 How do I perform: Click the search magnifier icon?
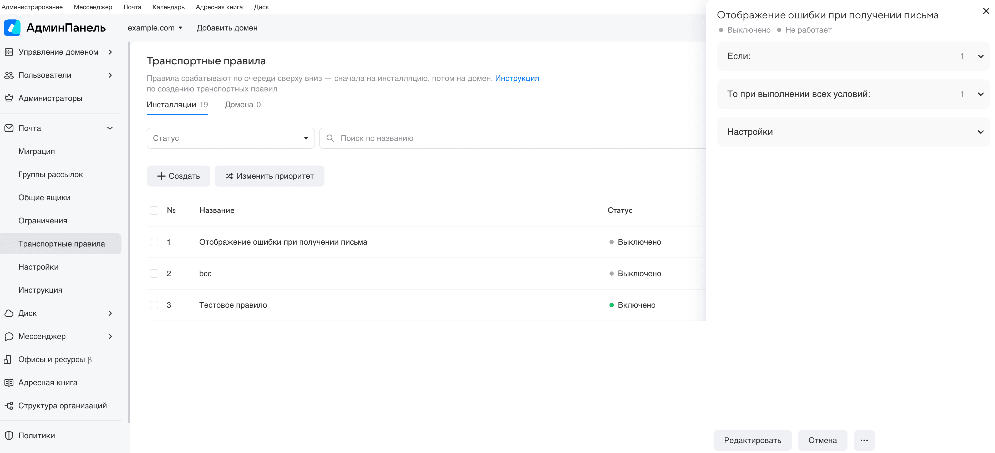coord(330,138)
